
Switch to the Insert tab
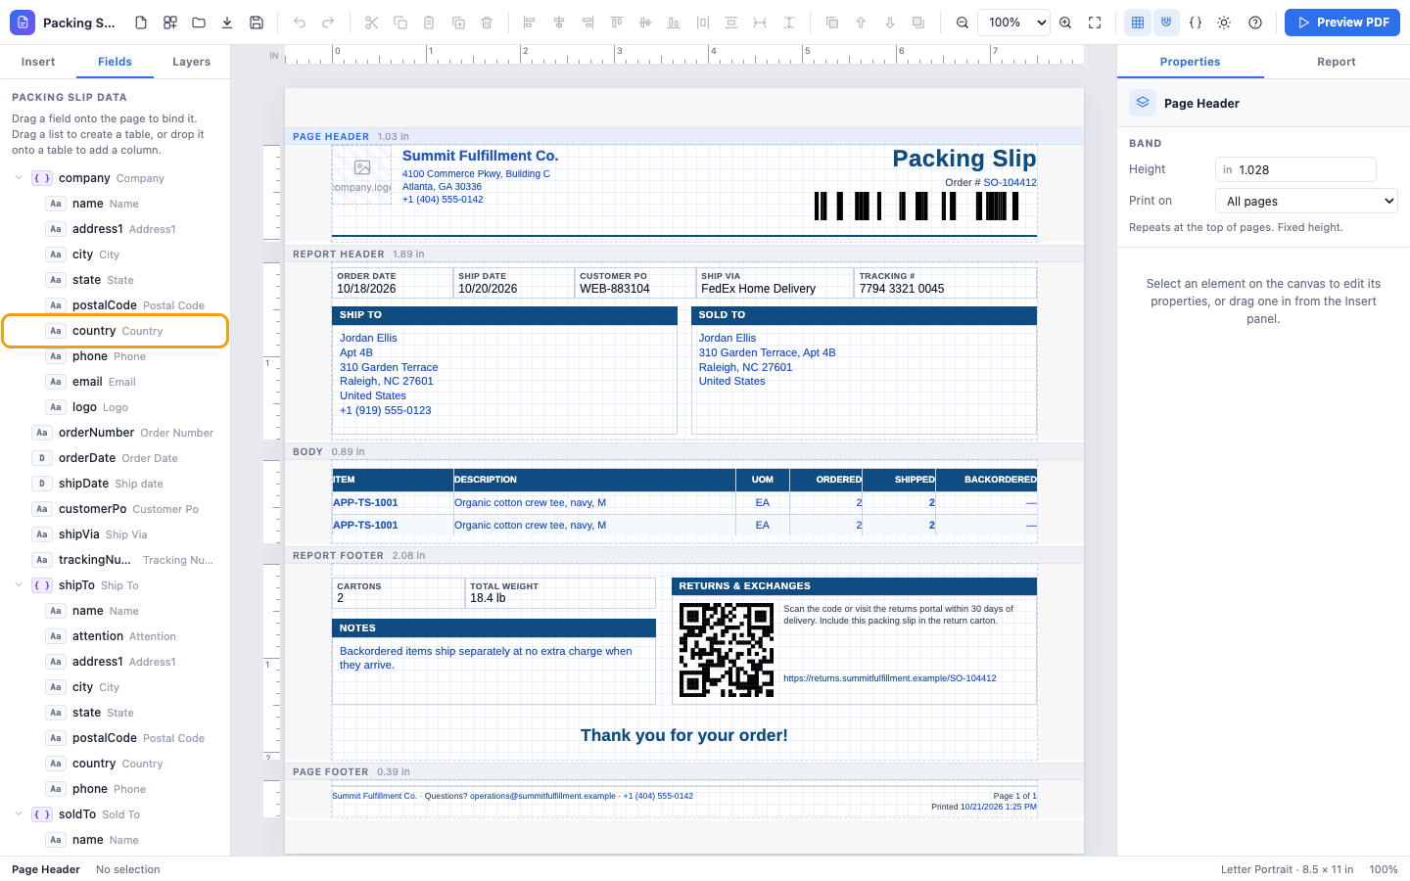pos(38,62)
